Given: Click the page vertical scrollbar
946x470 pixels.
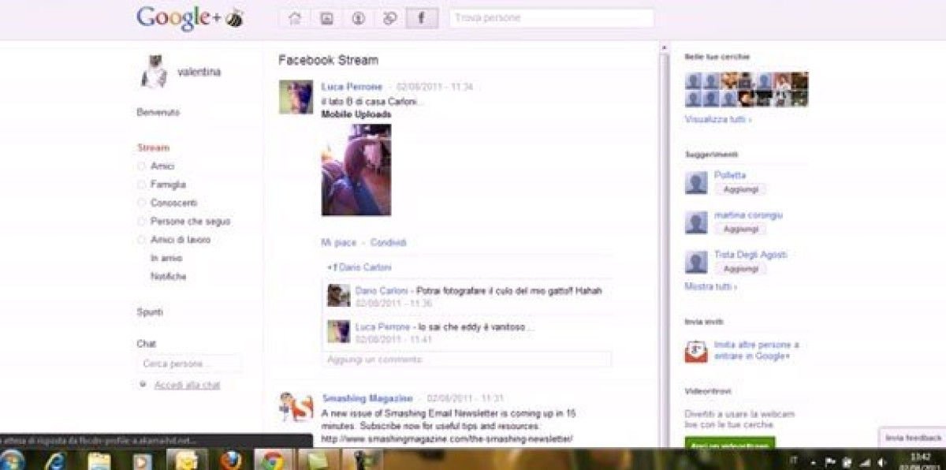Looking at the screenshot, I should [665, 244].
